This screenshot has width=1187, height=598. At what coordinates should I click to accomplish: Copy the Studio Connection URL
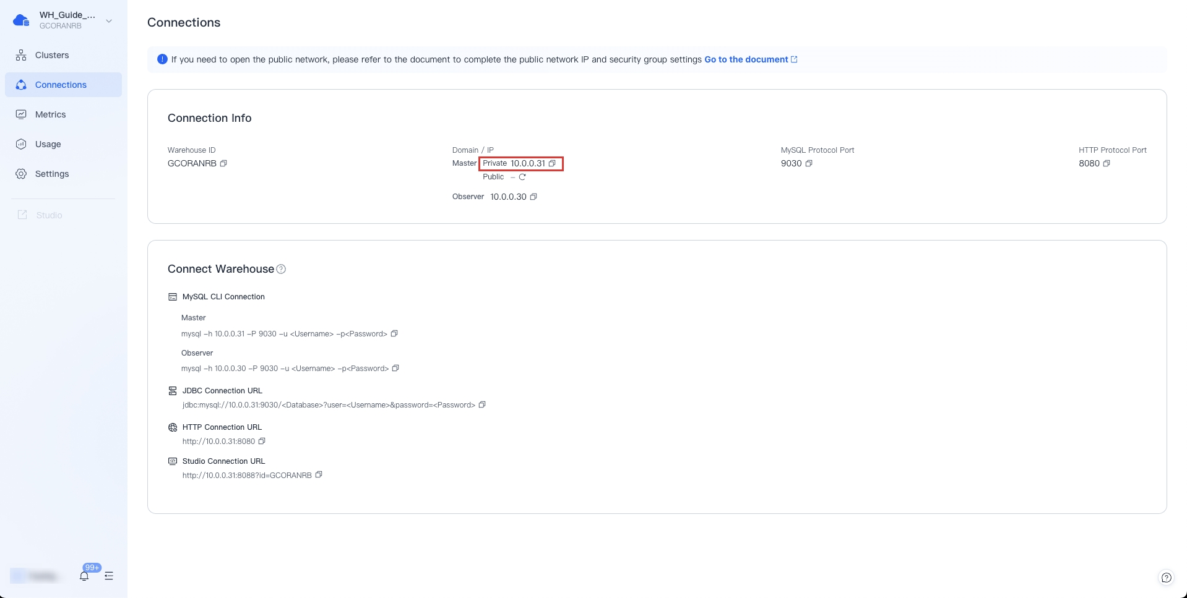coord(319,475)
